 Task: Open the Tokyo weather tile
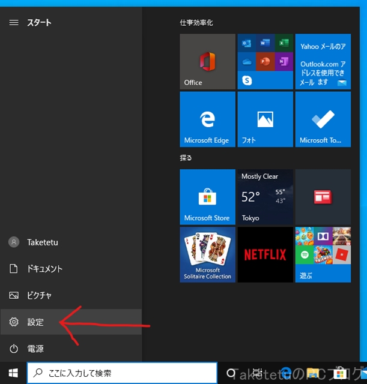coord(265,197)
